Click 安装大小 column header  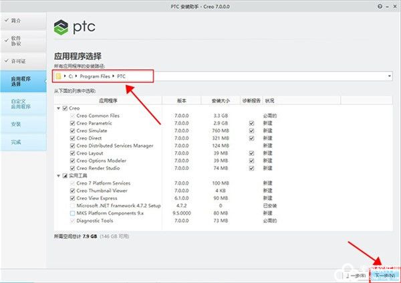(221, 100)
